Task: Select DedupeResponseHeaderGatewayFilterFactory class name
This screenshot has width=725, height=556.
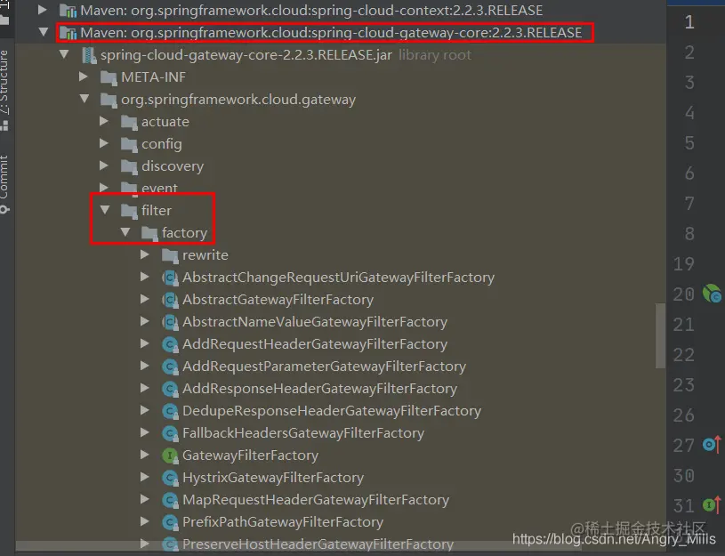Action: tap(332, 410)
